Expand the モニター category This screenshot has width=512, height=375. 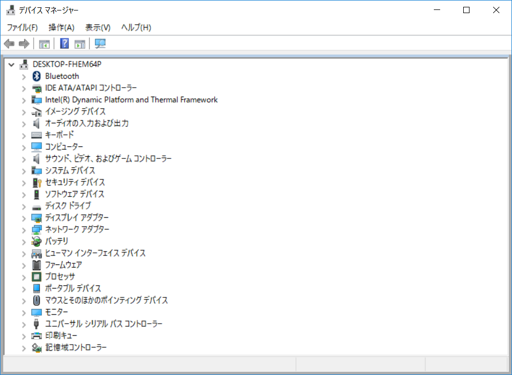[24, 313]
